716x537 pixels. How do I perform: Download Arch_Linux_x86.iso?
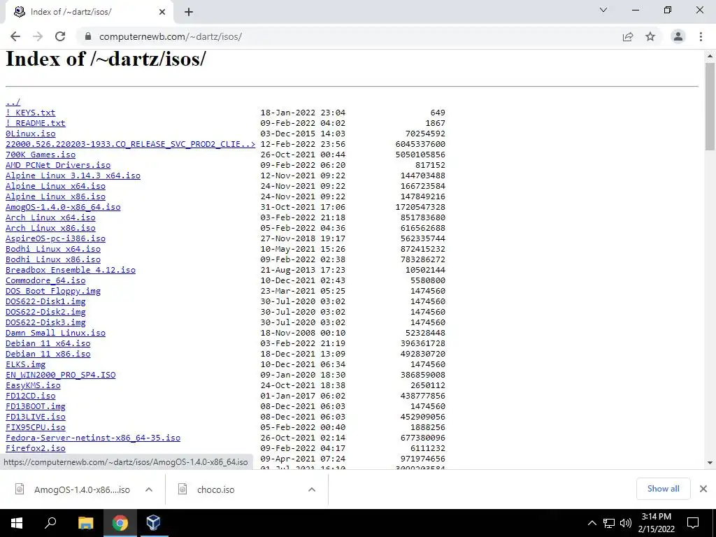[x=50, y=228]
